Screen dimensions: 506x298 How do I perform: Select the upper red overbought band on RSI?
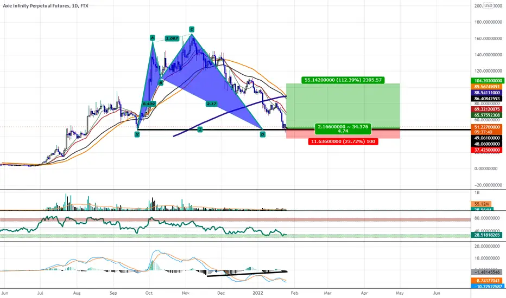(x=235, y=219)
